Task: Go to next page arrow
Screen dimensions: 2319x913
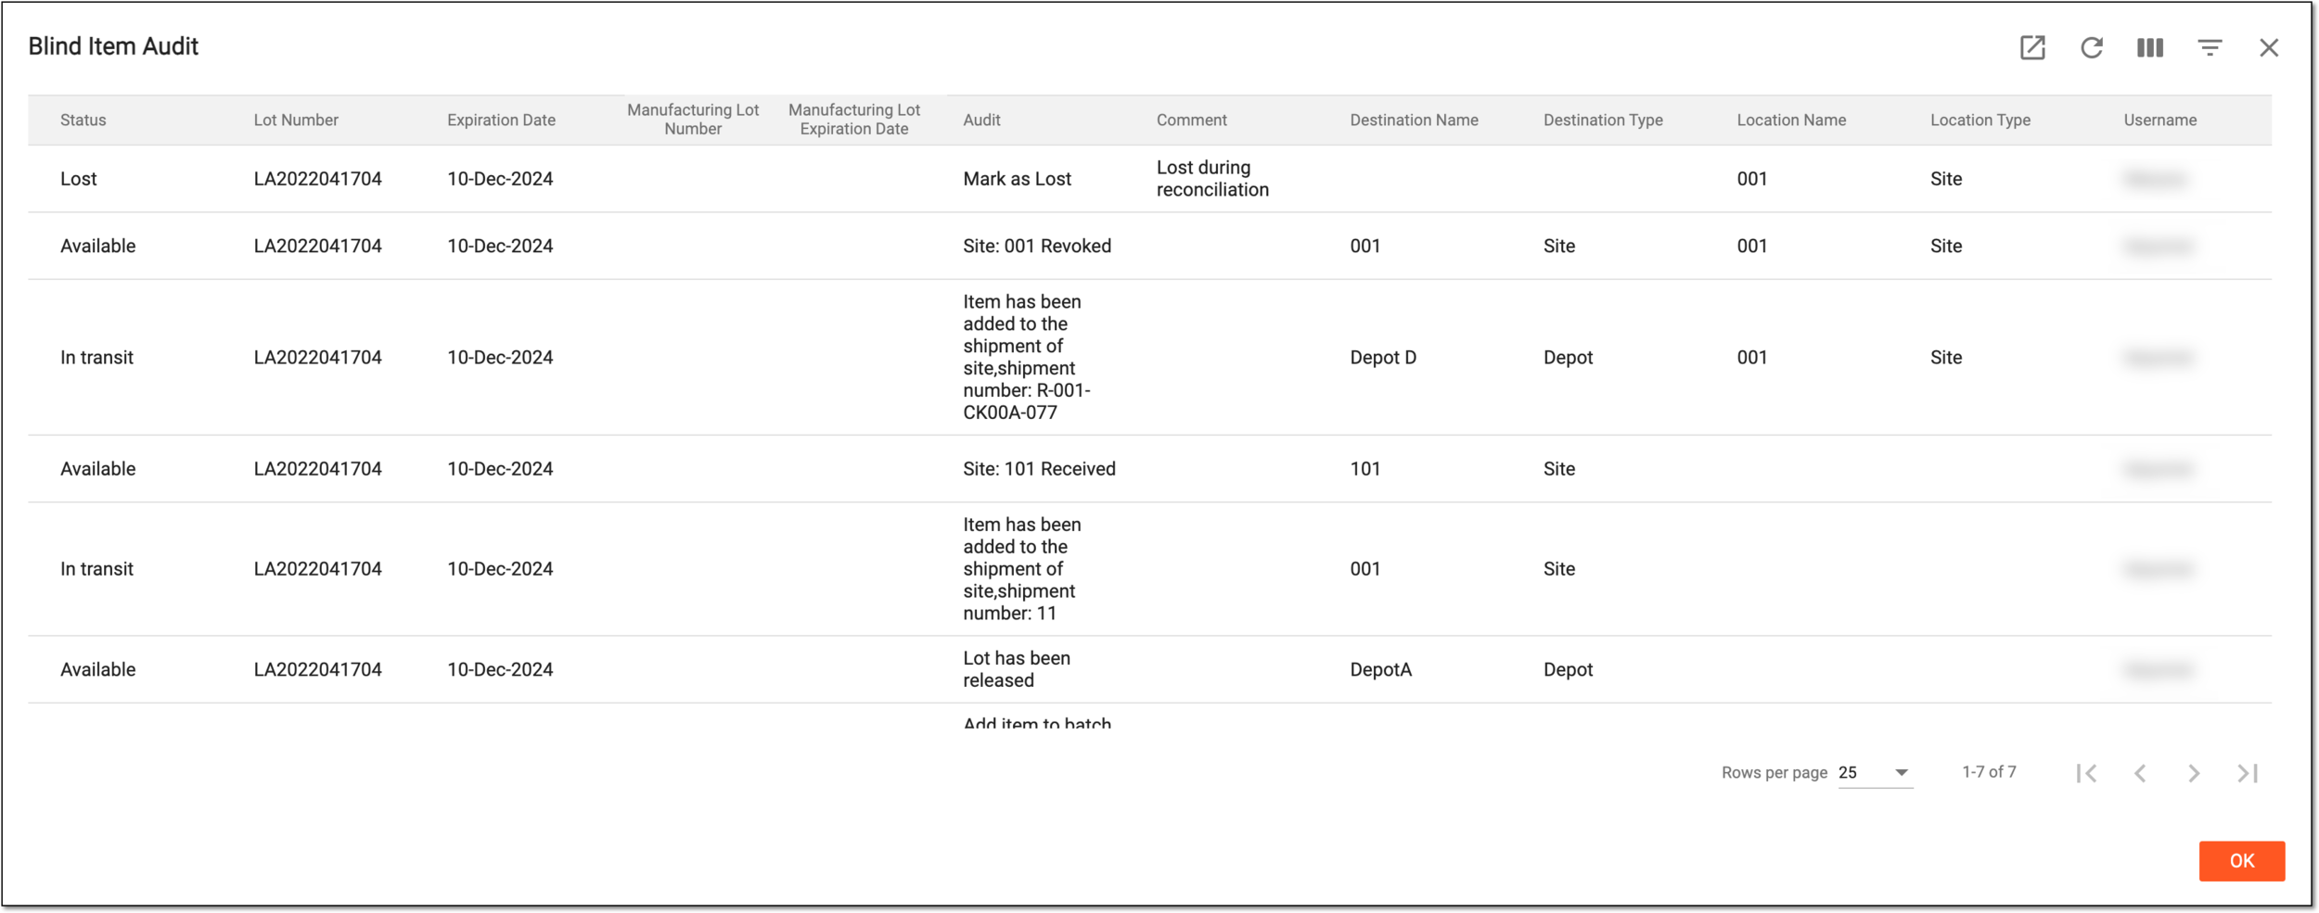Action: [x=2194, y=773]
